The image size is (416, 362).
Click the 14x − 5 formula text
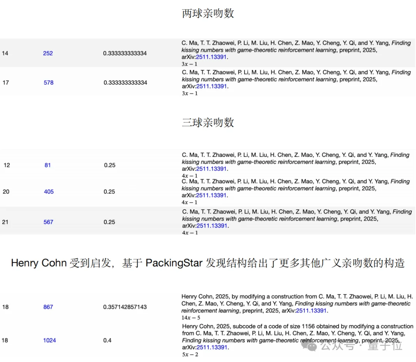tap(191, 318)
